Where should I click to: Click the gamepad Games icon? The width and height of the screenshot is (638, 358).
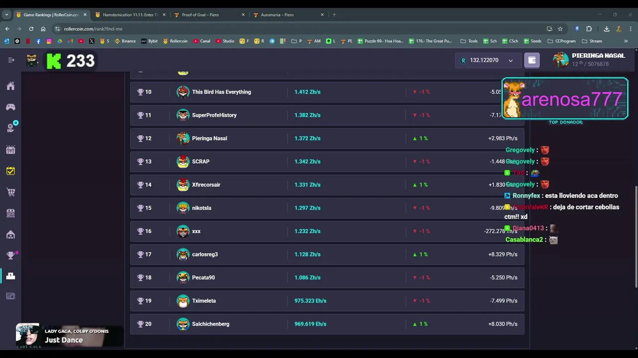tap(10, 107)
